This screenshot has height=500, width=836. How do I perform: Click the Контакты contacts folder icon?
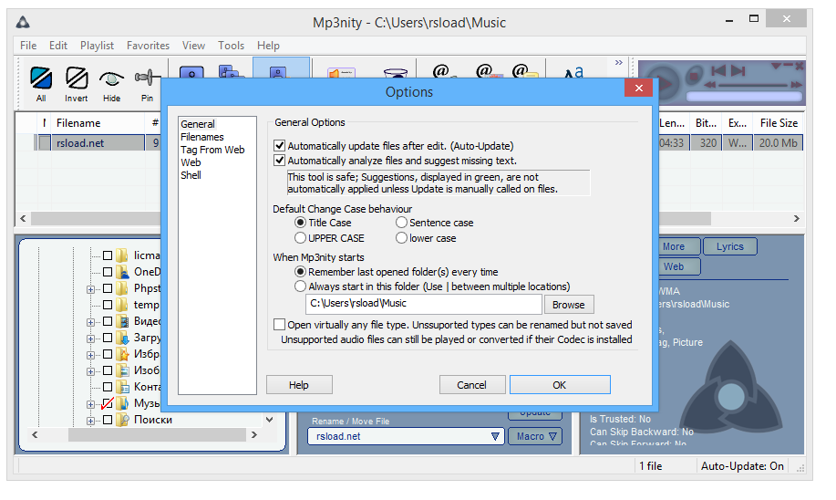point(123,387)
